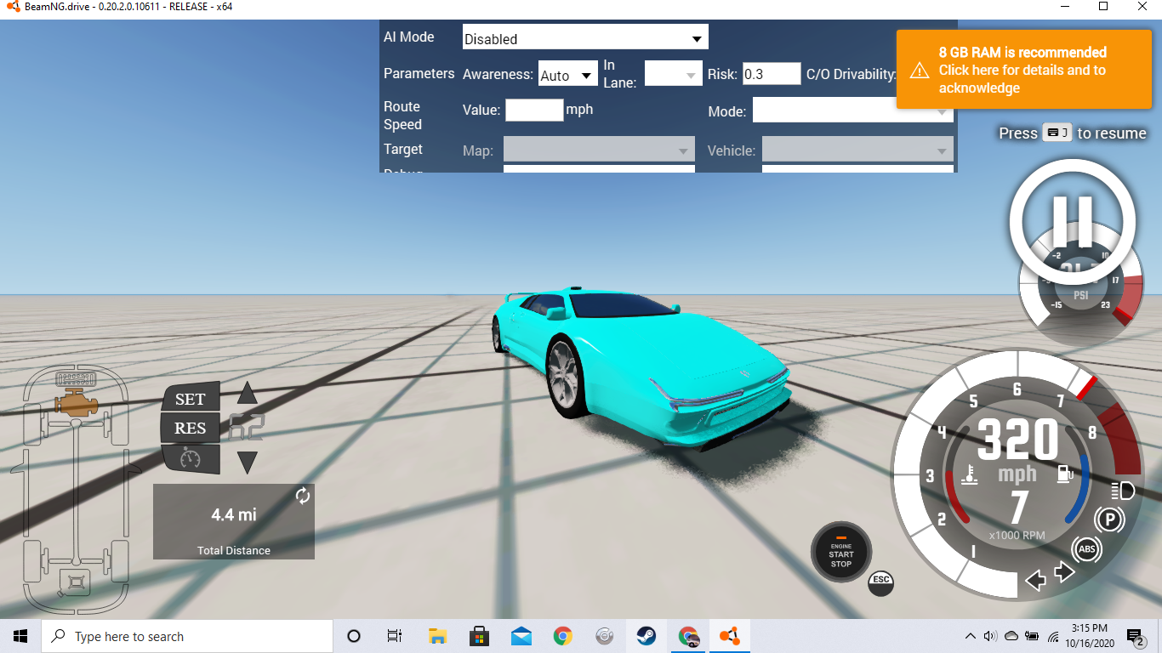The width and height of the screenshot is (1162, 653).
Task: Click the warning triangle in RAM notification
Action: 920,70
